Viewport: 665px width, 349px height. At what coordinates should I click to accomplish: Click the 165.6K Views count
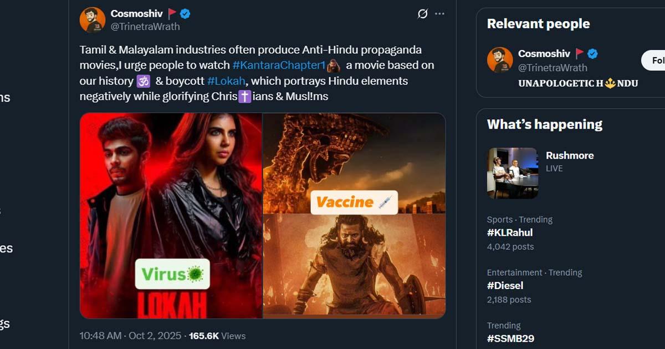pyautogui.click(x=217, y=336)
